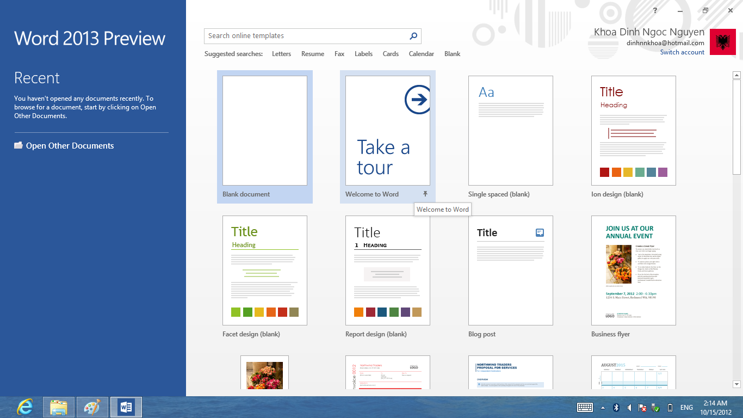Search suggested Resume templates

pos(313,54)
